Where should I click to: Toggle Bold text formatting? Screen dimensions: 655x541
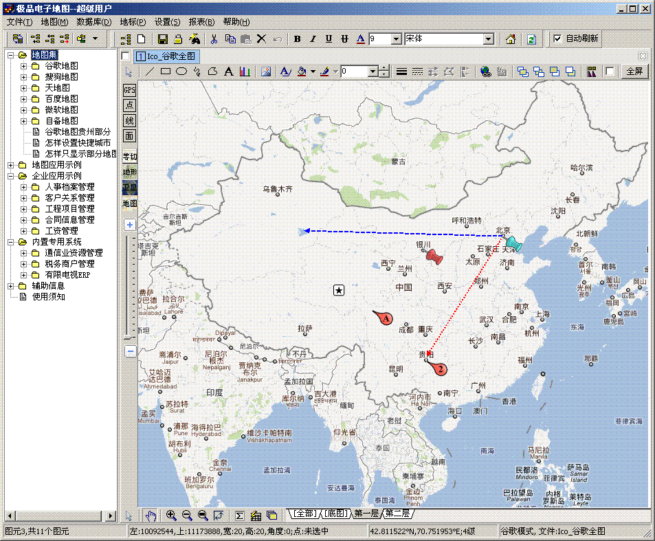[297, 39]
